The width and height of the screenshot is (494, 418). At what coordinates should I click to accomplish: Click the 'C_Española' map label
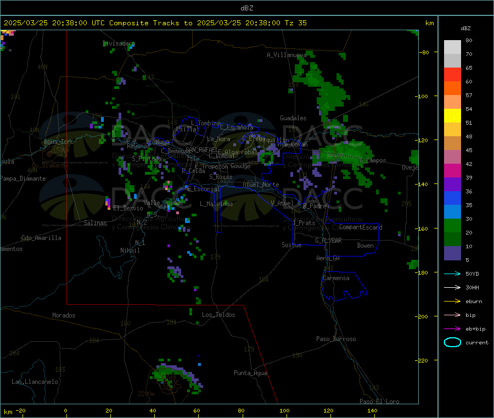237,127
